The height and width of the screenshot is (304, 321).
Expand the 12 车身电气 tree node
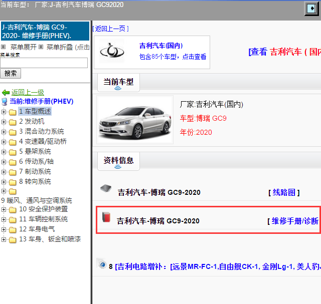coord(4,229)
